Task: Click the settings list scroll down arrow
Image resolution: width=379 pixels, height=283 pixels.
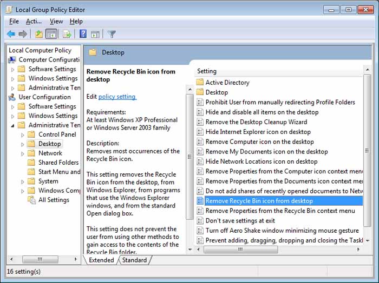Action: coord(368,240)
